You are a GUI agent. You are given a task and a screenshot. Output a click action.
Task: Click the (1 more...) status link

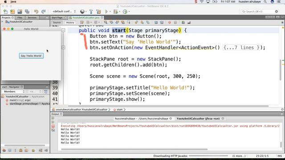point(239,156)
